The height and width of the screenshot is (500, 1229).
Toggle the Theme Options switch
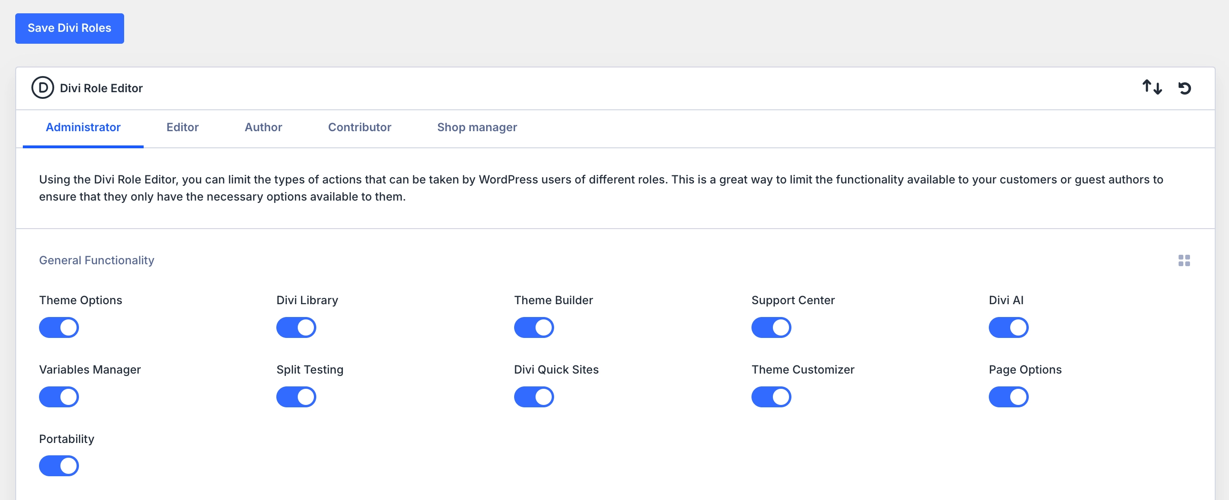coord(59,327)
